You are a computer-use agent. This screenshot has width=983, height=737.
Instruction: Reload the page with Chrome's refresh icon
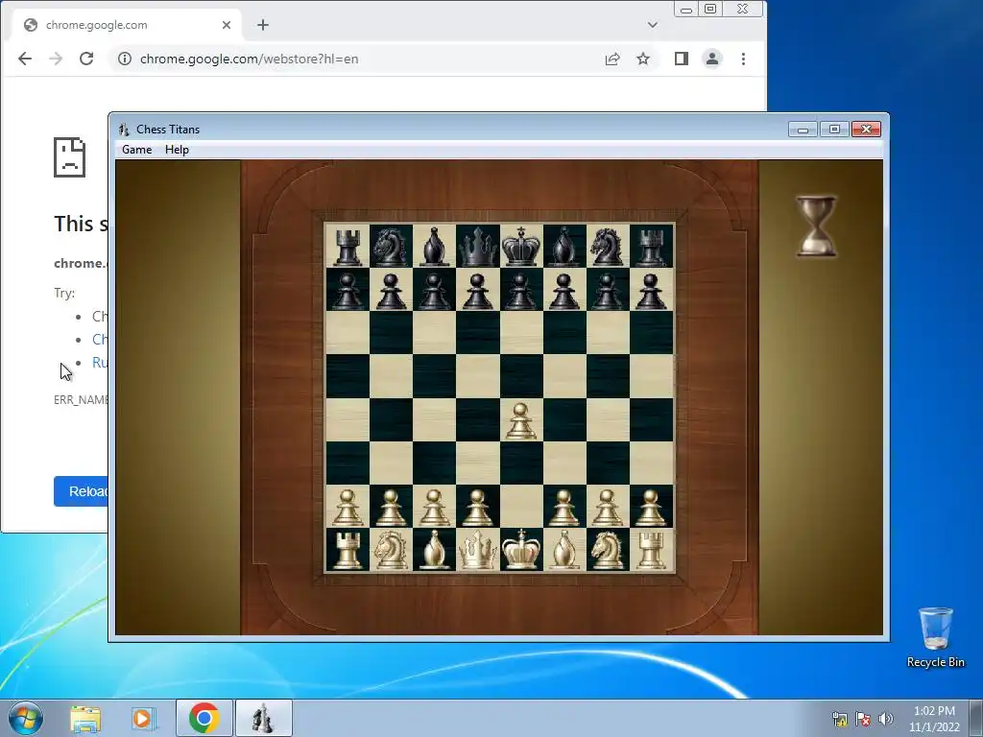tap(86, 59)
